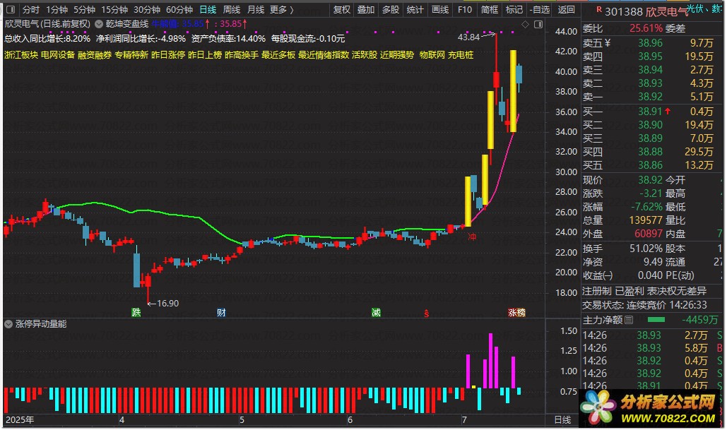727x430 pixels.
Task: Click the diamond icon above chart
Action: [x=526, y=24]
